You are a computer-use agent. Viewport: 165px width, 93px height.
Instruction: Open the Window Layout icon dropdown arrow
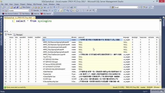pyautogui.click(x=151, y=7)
